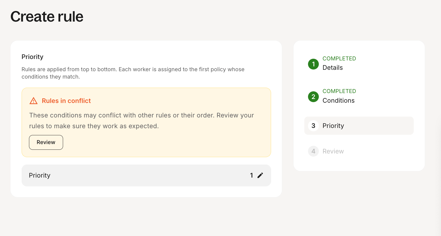Click the conflict warning message text
Viewport: 441px width, 236px height.
click(x=141, y=121)
